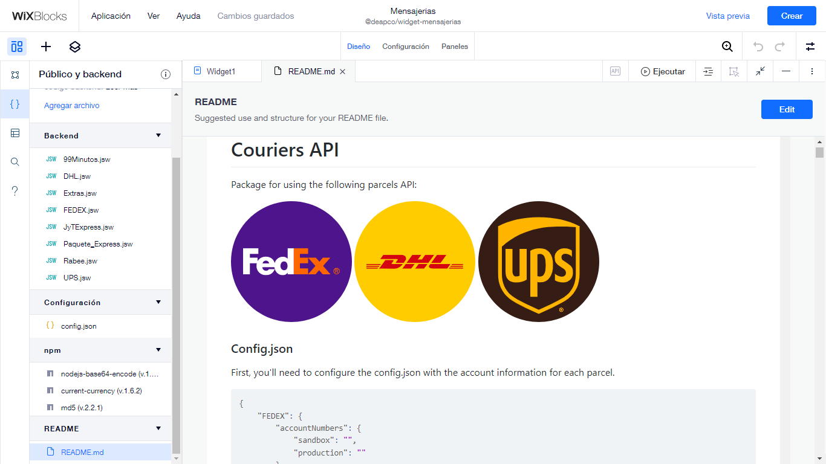Click the Edit button
This screenshot has width=826, height=464.
click(787, 109)
